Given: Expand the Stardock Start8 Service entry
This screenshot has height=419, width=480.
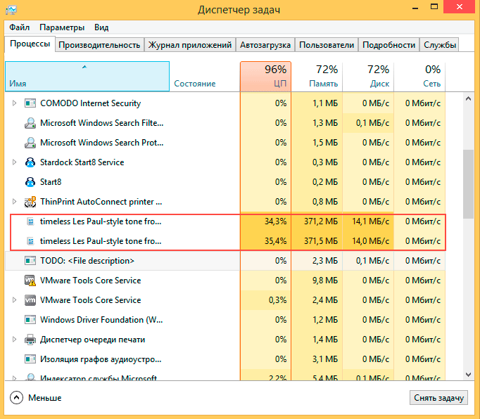Looking at the screenshot, I should click(15, 162).
